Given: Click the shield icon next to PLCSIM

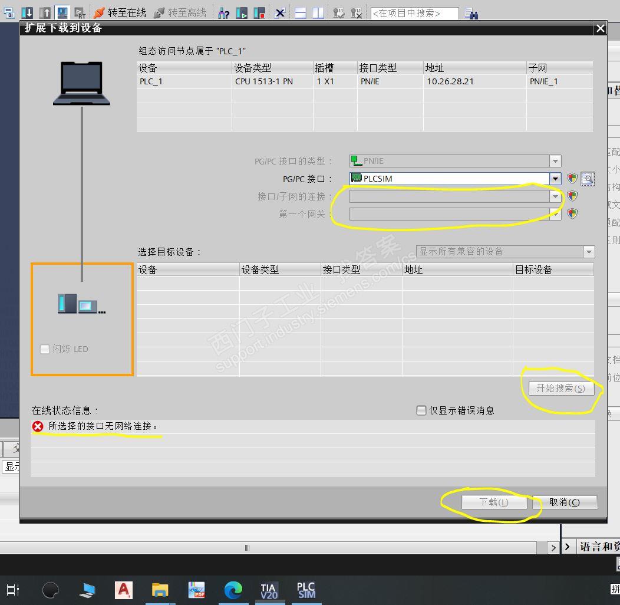Looking at the screenshot, I should click(572, 179).
